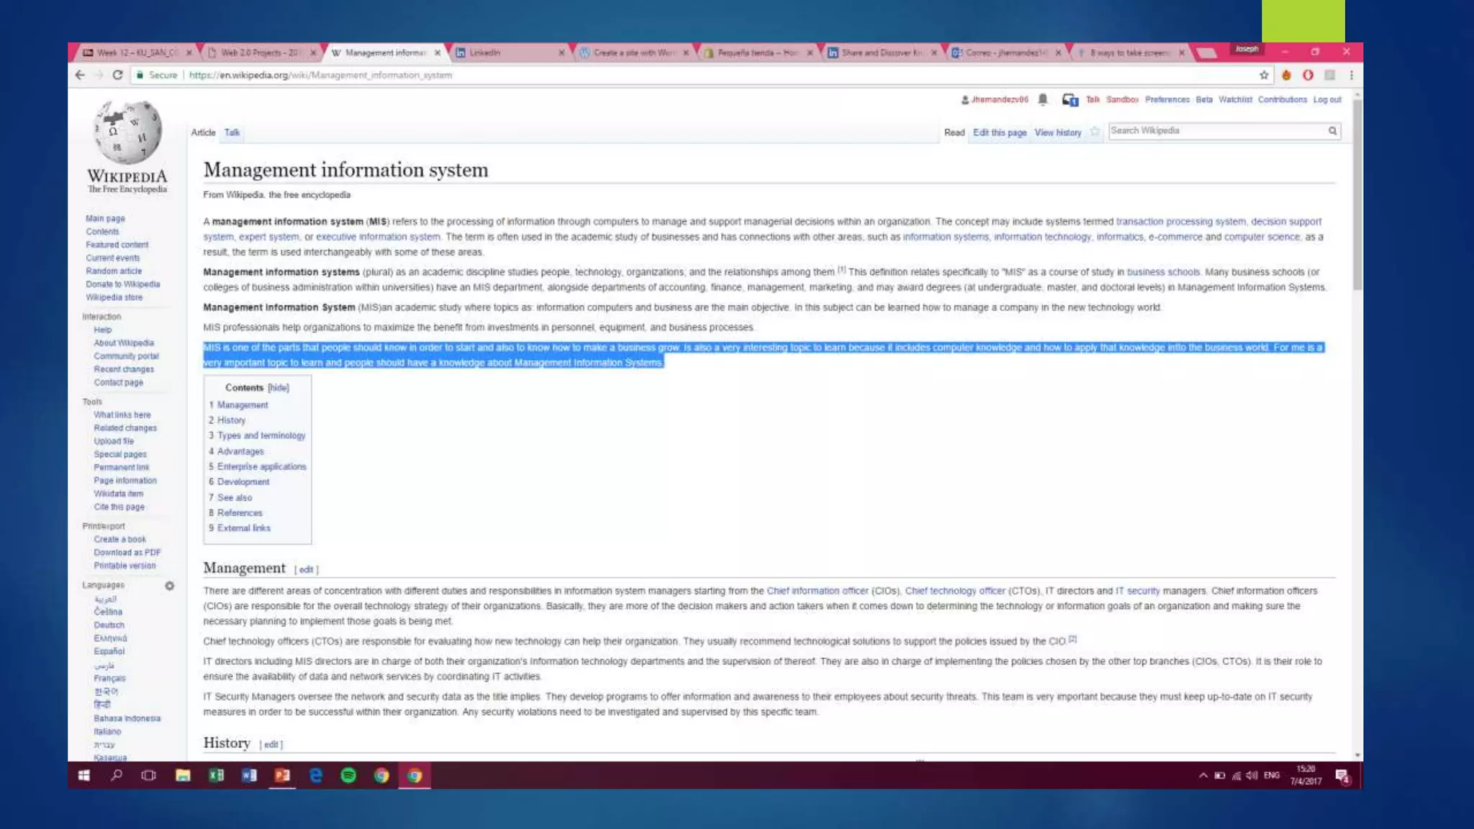Click the Opera extension icon in toolbar
This screenshot has width=1474, height=829.
click(x=1308, y=75)
